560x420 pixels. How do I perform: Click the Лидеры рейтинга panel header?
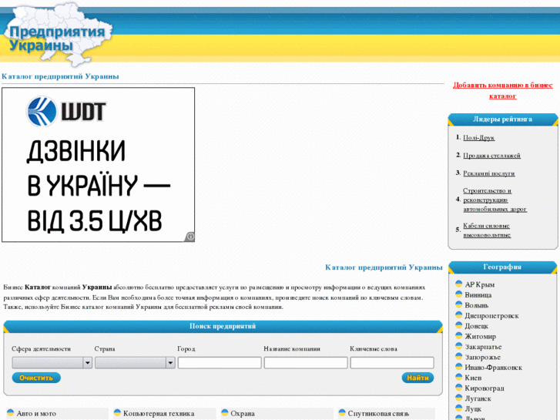[x=502, y=119]
